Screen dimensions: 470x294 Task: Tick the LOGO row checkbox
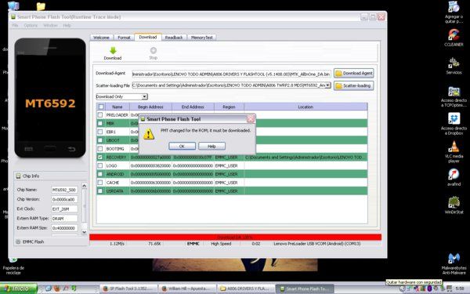click(100, 165)
